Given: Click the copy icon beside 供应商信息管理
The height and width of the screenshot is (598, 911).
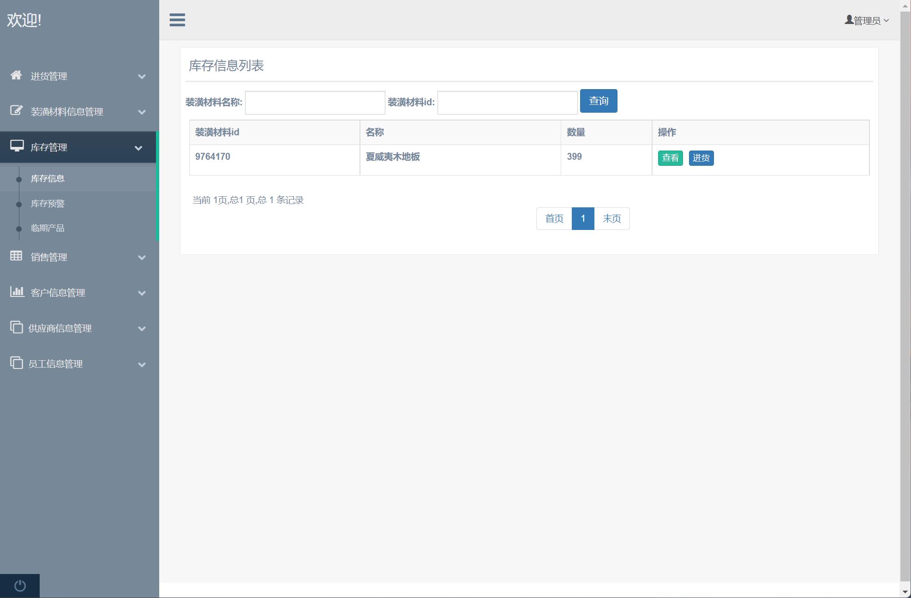Looking at the screenshot, I should coord(17,327).
